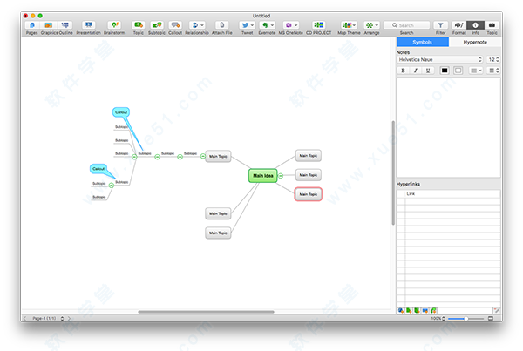Open the Topic inspector panel

pos(492,25)
